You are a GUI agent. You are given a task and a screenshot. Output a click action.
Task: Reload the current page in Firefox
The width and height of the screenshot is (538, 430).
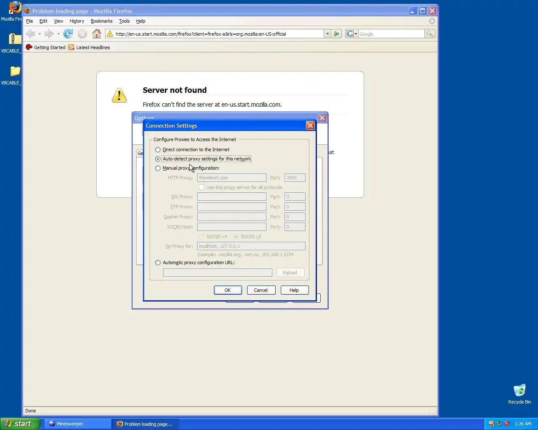click(x=68, y=34)
